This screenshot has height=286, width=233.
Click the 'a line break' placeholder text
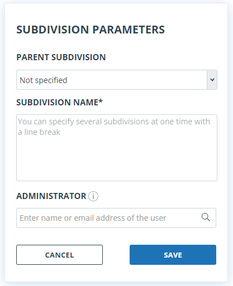(39, 132)
